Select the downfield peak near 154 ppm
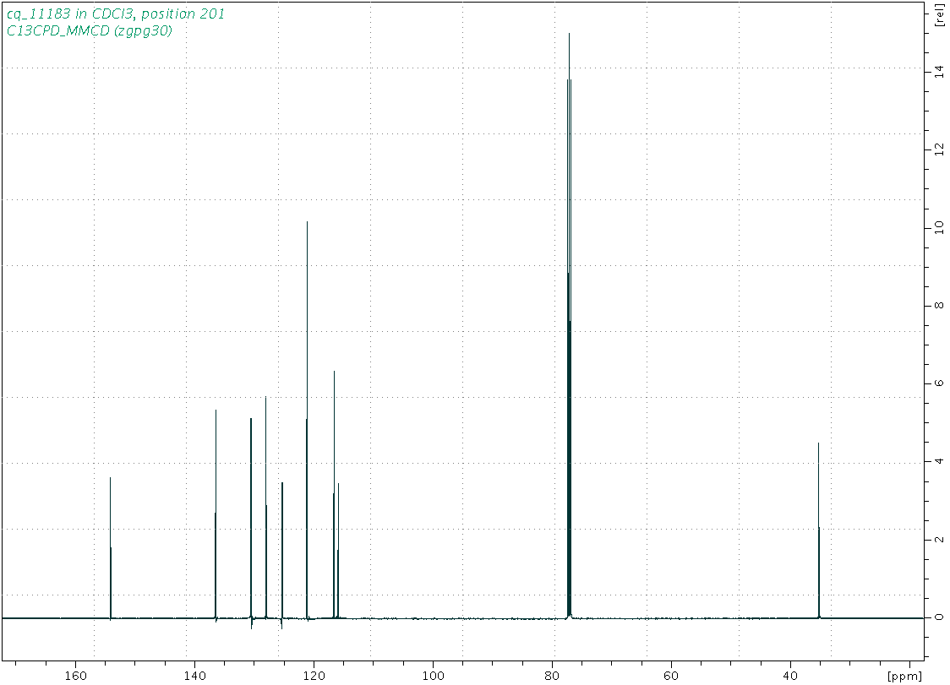The image size is (950, 685). pyautogui.click(x=110, y=548)
